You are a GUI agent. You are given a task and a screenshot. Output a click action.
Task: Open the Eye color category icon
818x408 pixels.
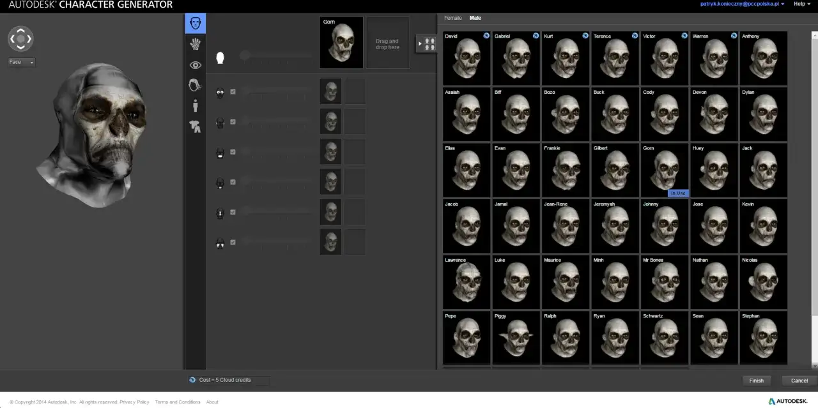pos(196,64)
